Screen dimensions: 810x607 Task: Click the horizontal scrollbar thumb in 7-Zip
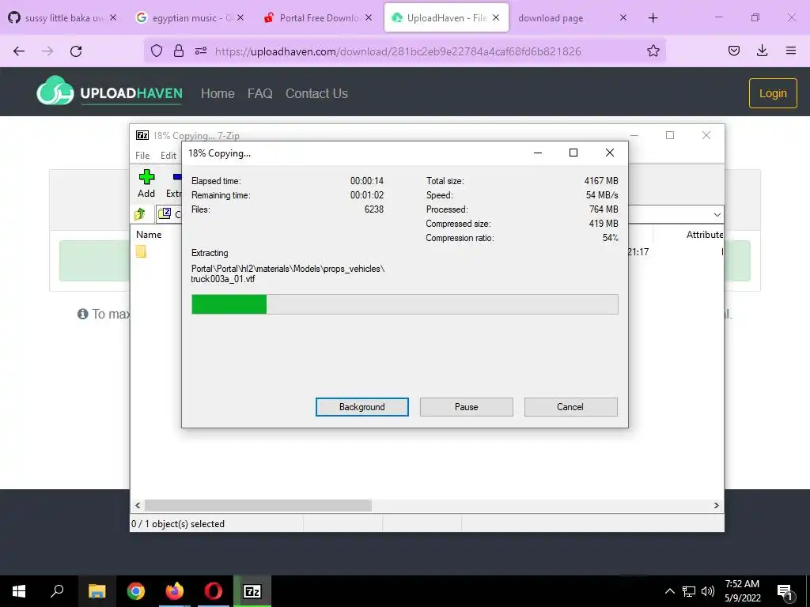[258, 505]
